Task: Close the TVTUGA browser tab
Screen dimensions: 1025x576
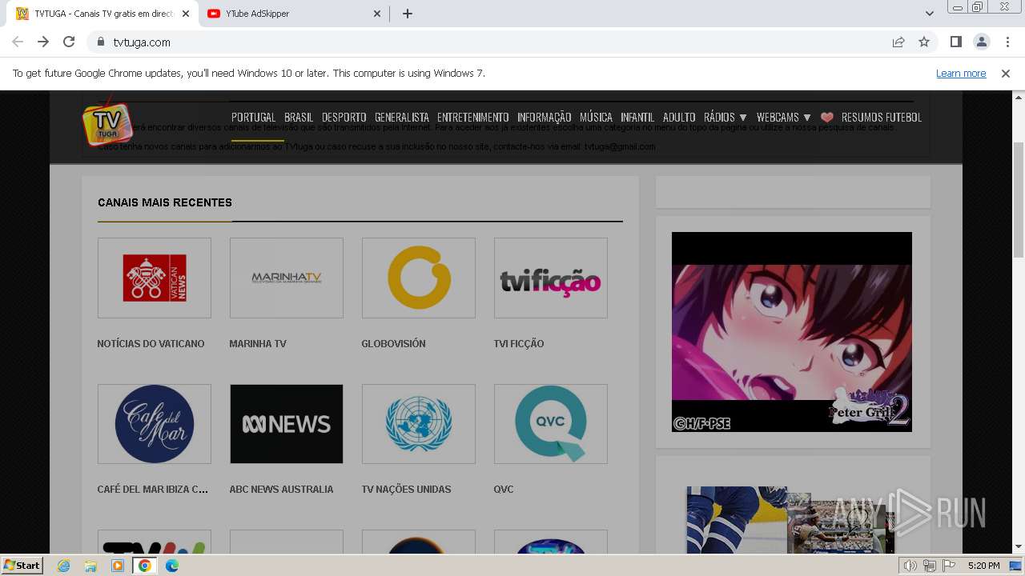Action: click(x=186, y=14)
